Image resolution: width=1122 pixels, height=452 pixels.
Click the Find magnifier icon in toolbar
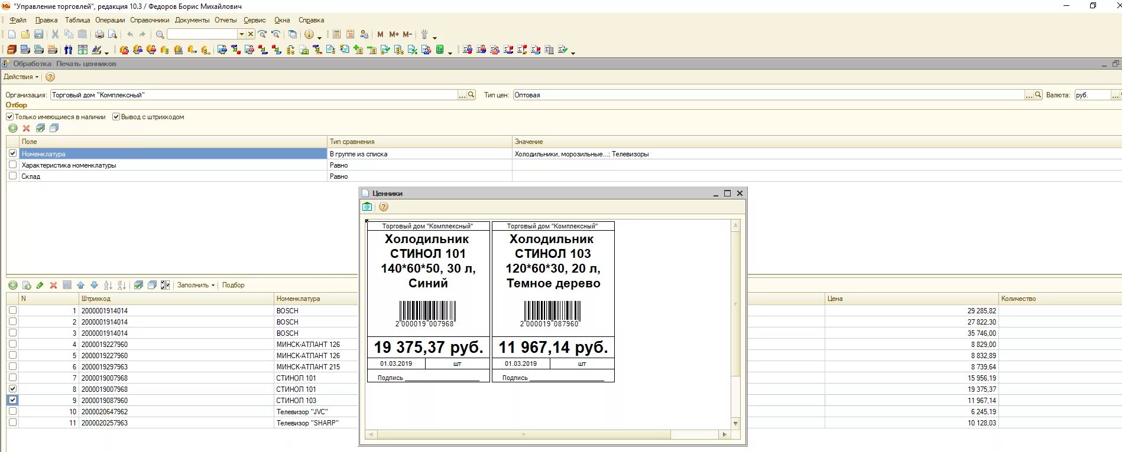pyautogui.click(x=160, y=35)
